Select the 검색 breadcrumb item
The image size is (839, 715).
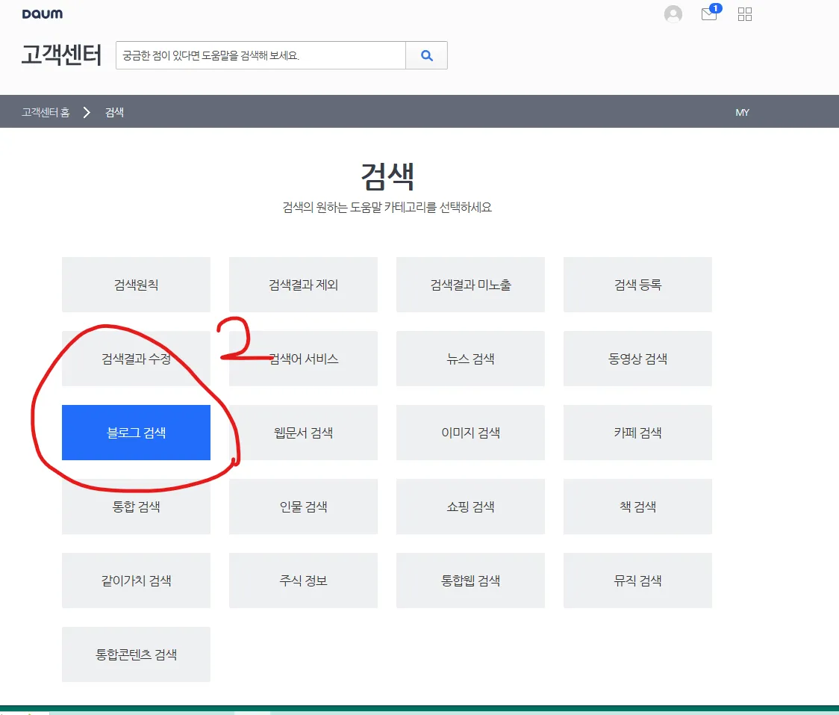point(115,112)
